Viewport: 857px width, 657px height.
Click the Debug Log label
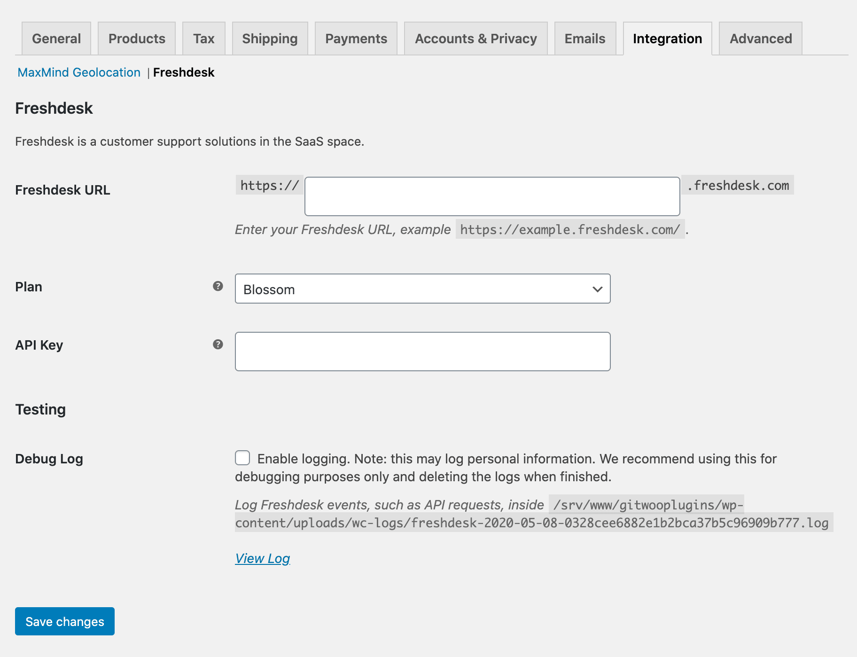(49, 459)
